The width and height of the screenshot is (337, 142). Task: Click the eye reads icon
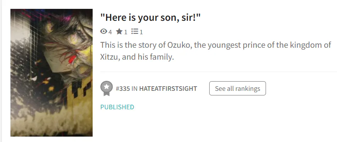pos(103,32)
